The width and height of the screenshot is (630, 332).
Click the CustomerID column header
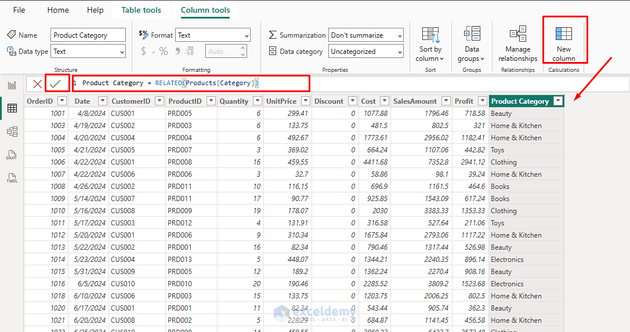[131, 101]
